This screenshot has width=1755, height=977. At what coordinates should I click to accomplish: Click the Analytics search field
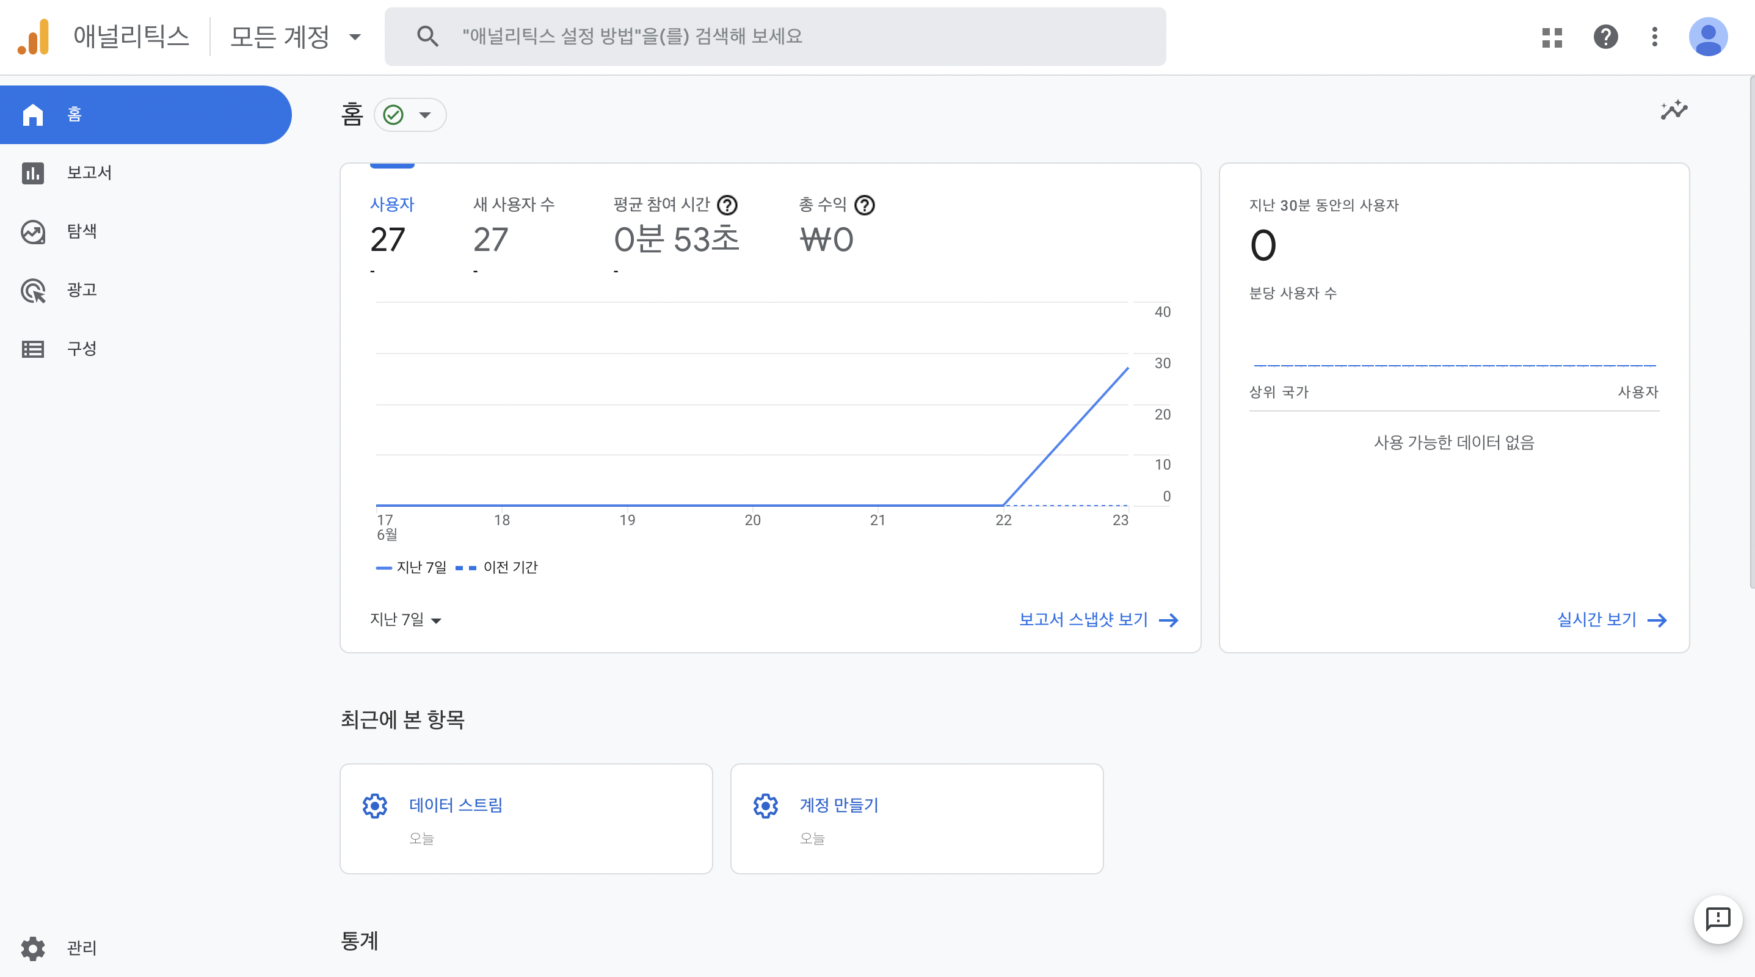pos(774,37)
